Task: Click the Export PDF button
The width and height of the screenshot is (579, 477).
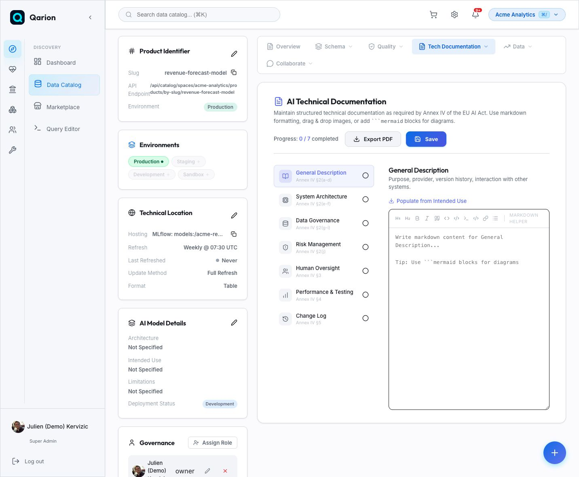Action: tap(373, 139)
